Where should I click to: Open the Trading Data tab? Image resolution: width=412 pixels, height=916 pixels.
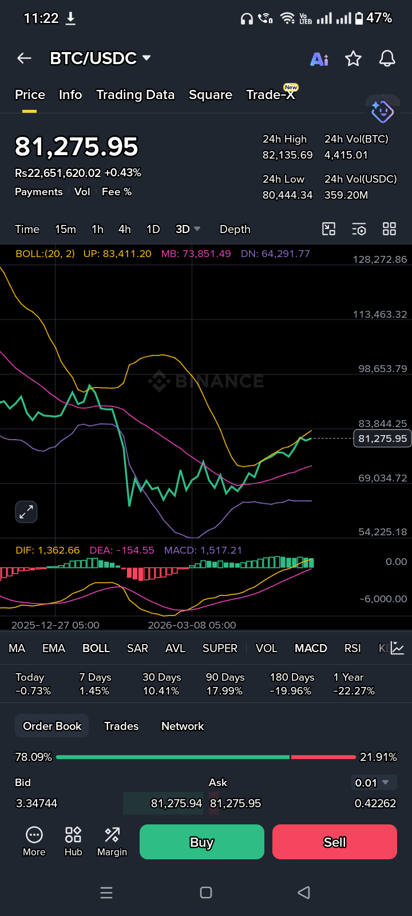point(135,95)
